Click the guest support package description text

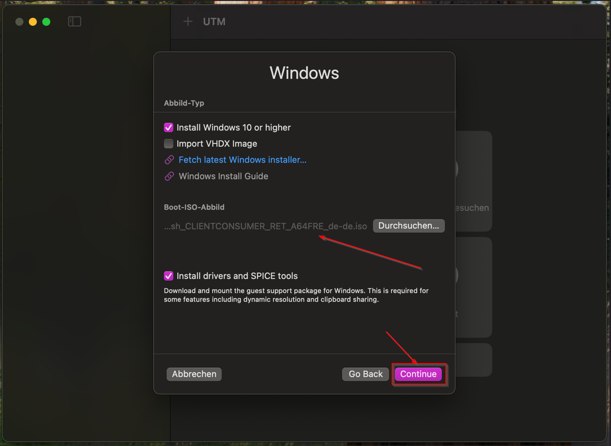[x=296, y=295]
